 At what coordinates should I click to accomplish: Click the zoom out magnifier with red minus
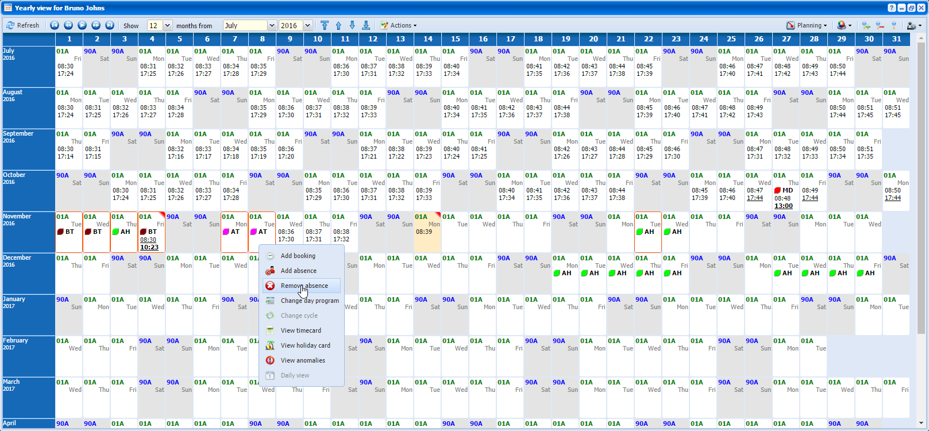click(880, 25)
